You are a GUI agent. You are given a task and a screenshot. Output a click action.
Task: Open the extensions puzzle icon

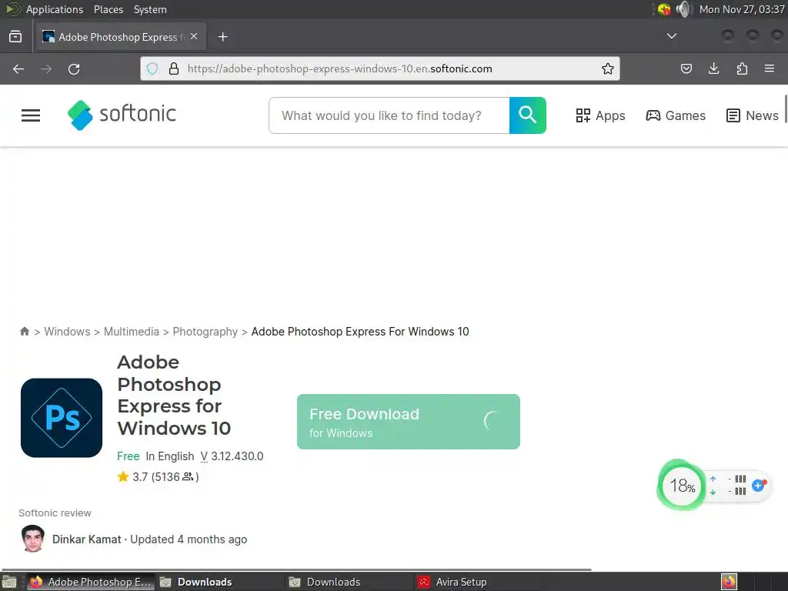pyautogui.click(x=742, y=68)
